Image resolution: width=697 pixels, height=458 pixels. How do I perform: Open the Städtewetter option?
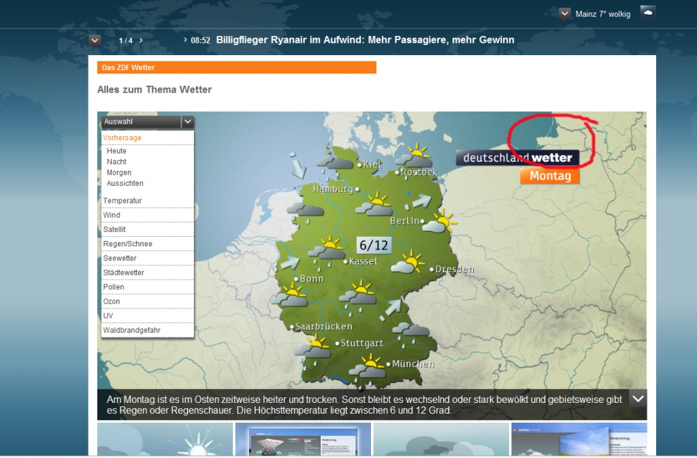[148, 272]
